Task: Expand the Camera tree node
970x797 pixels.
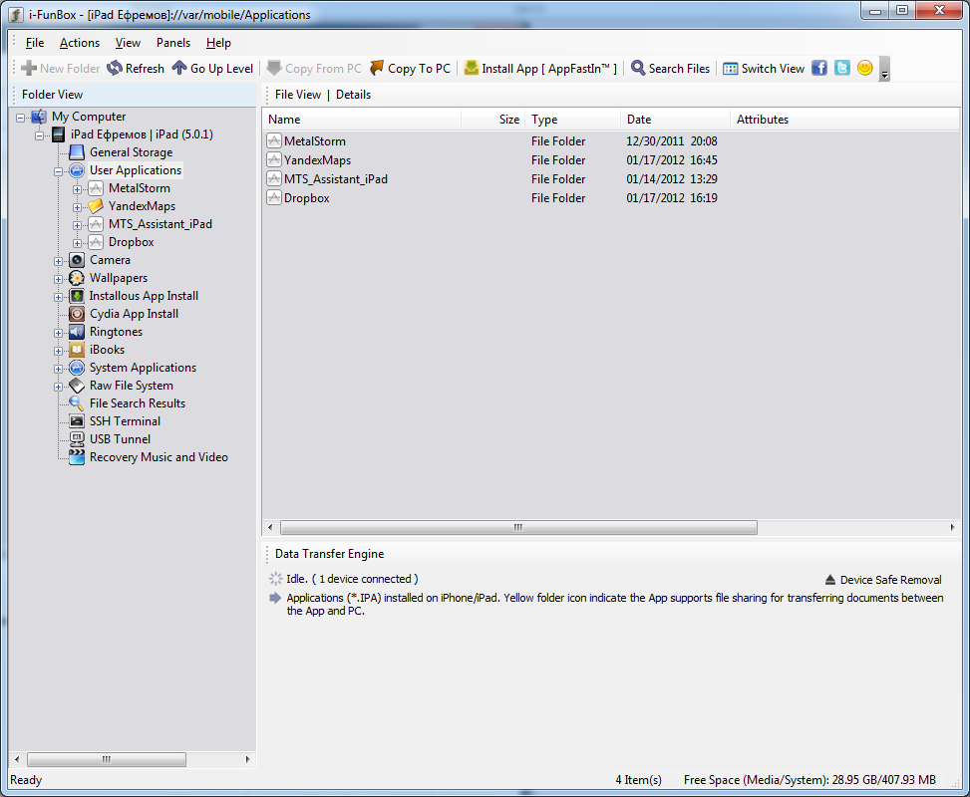Action: [x=58, y=261]
